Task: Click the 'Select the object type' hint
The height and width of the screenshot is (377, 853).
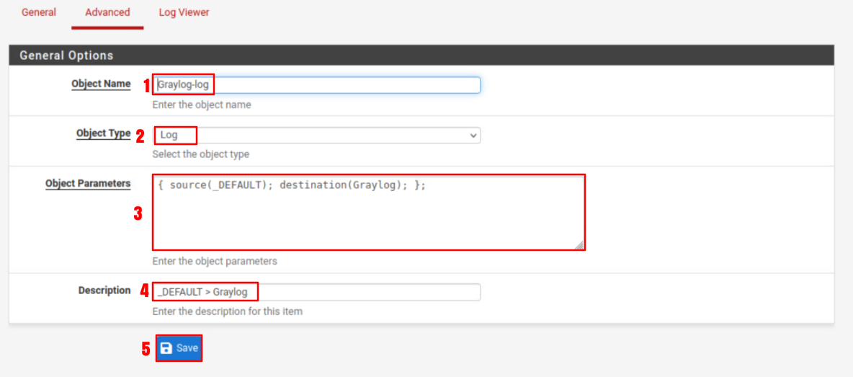Action: [x=201, y=154]
